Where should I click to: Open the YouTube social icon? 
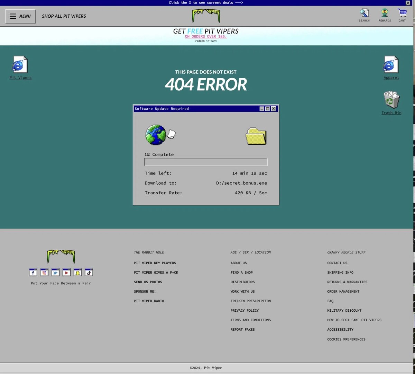pos(66,273)
